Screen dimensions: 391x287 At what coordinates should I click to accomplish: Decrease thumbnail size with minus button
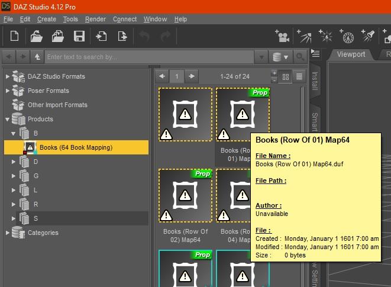pyautogui.click(x=274, y=80)
